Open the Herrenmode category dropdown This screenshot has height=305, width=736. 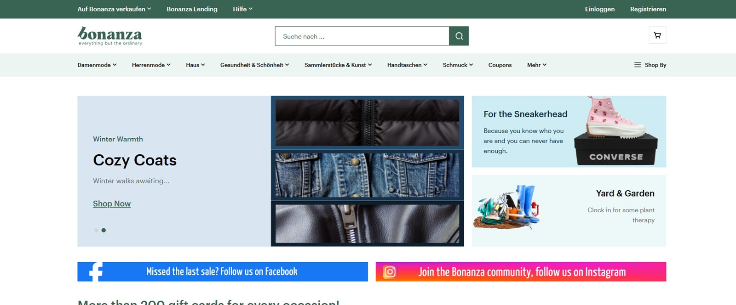(151, 65)
